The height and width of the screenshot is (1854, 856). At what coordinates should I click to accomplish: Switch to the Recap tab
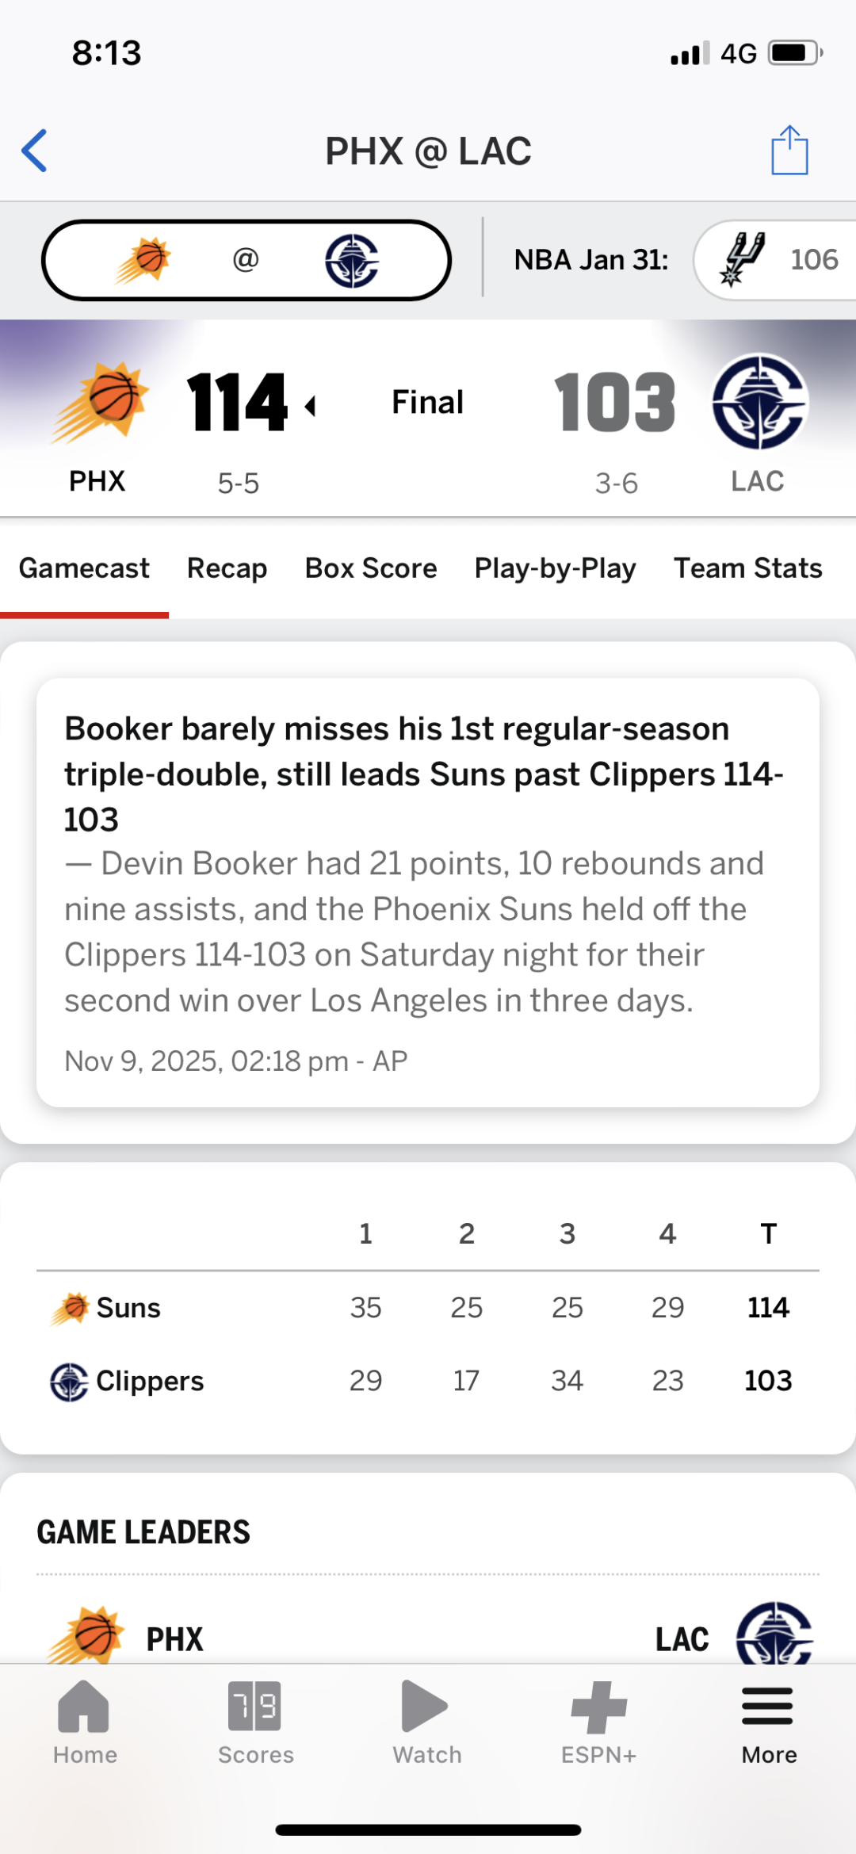227,568
